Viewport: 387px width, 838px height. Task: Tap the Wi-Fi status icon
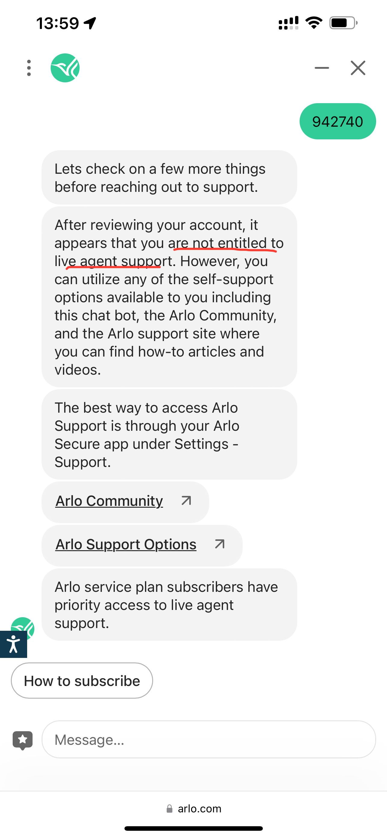click(313, 23)
